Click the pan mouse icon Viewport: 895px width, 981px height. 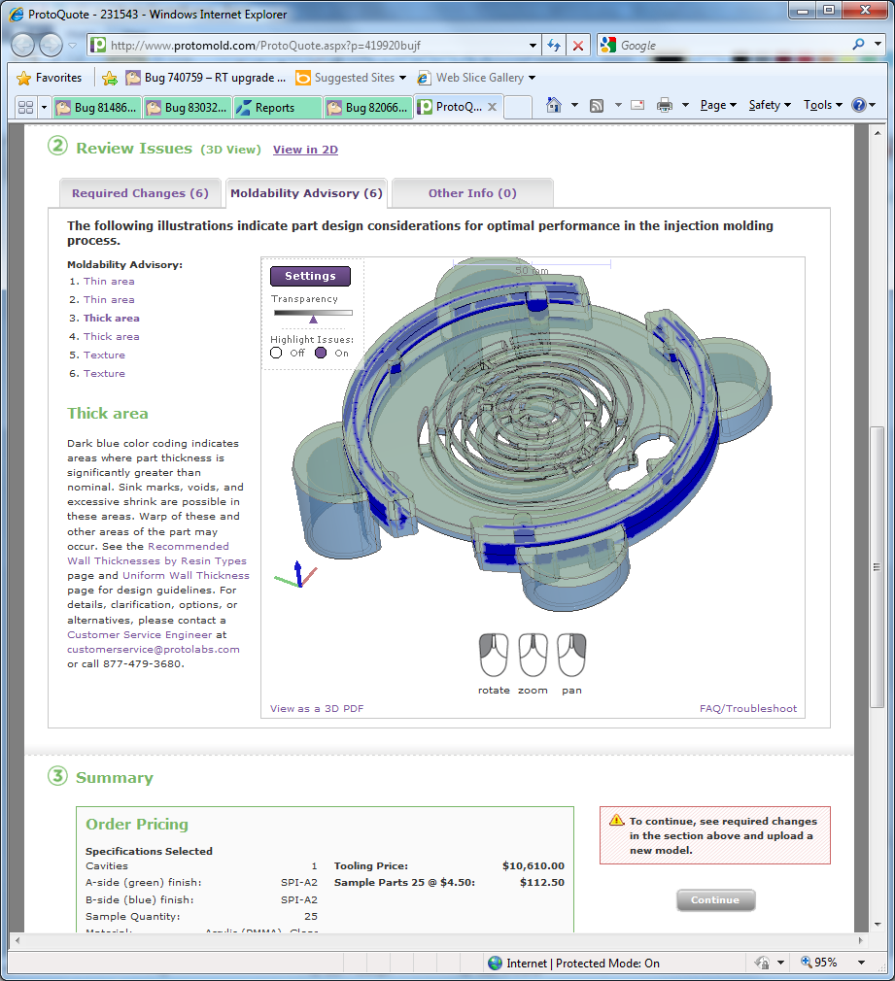pyautogui.click(x=571, y=656)
